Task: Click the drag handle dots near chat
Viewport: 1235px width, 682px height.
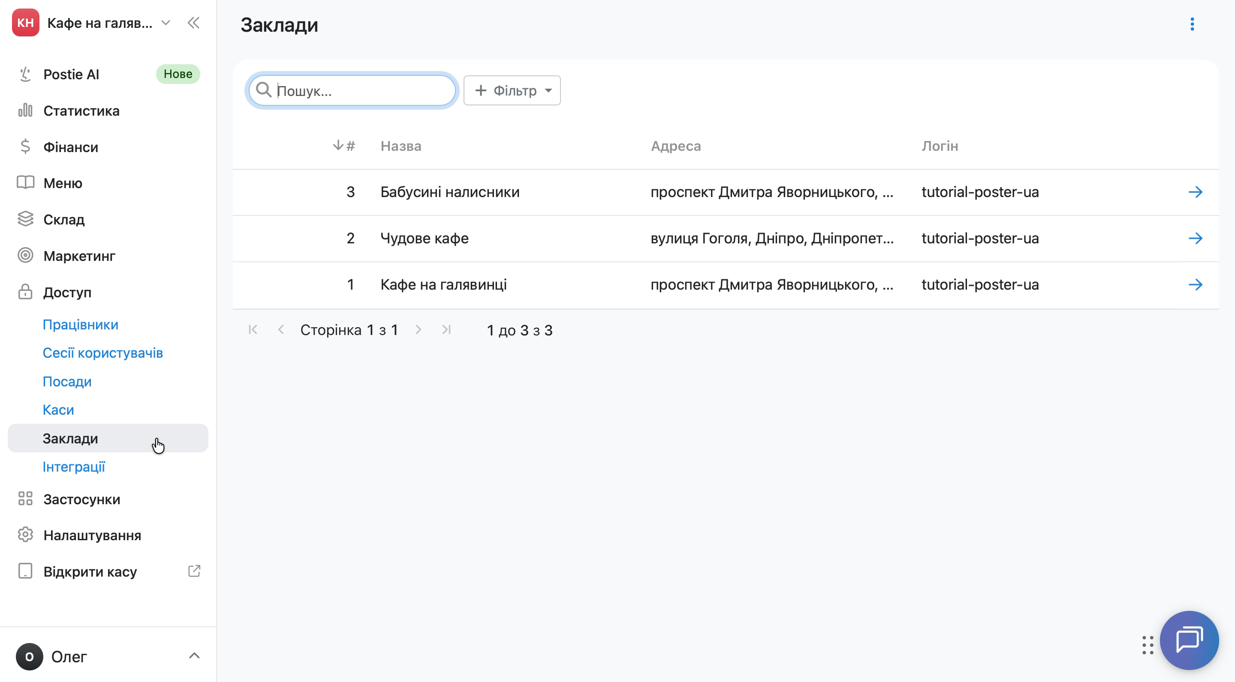Action: point(1148,645)
